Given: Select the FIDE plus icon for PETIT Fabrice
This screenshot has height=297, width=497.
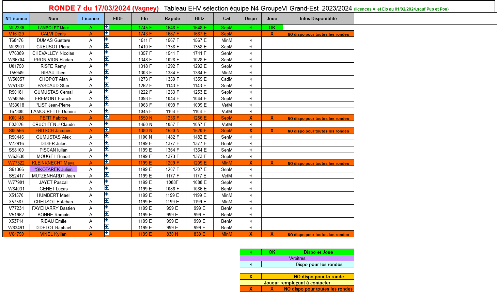Looking at the screenshot, I should 107,117.
